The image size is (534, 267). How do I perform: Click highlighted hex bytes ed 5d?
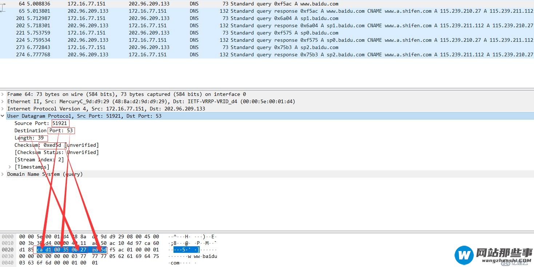99,250
